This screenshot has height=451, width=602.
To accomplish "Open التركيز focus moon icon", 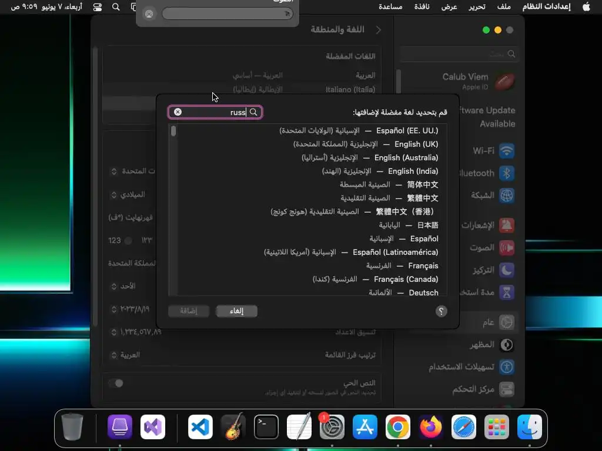I will pos(506,270).
